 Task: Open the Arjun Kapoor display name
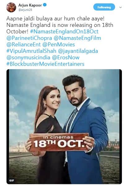30,5
